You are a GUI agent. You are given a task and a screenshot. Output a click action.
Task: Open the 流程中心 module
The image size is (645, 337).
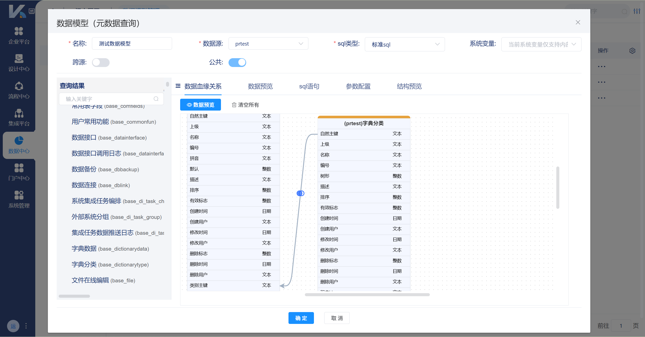[18, 90]
